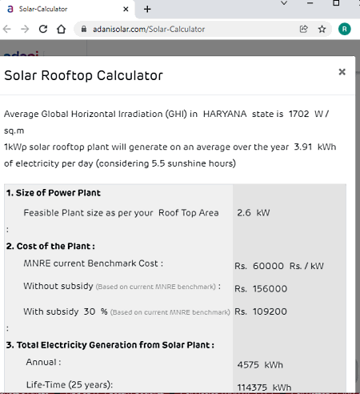Click the Rs. 109200 with subsidy value
Viewport: 360px width, 394px height.
[261, 312]
